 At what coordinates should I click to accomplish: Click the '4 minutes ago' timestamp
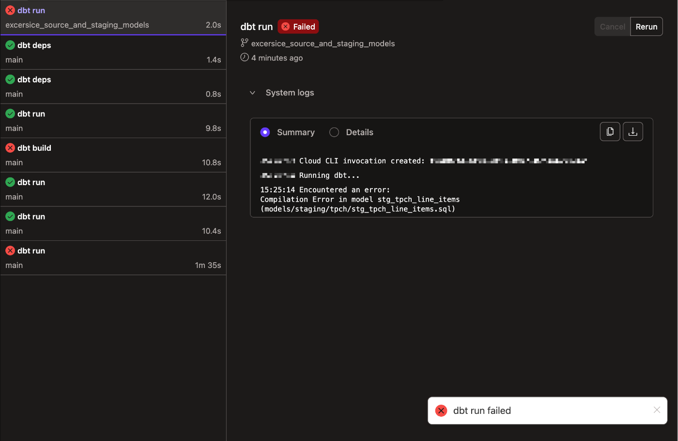pos(277,58)
